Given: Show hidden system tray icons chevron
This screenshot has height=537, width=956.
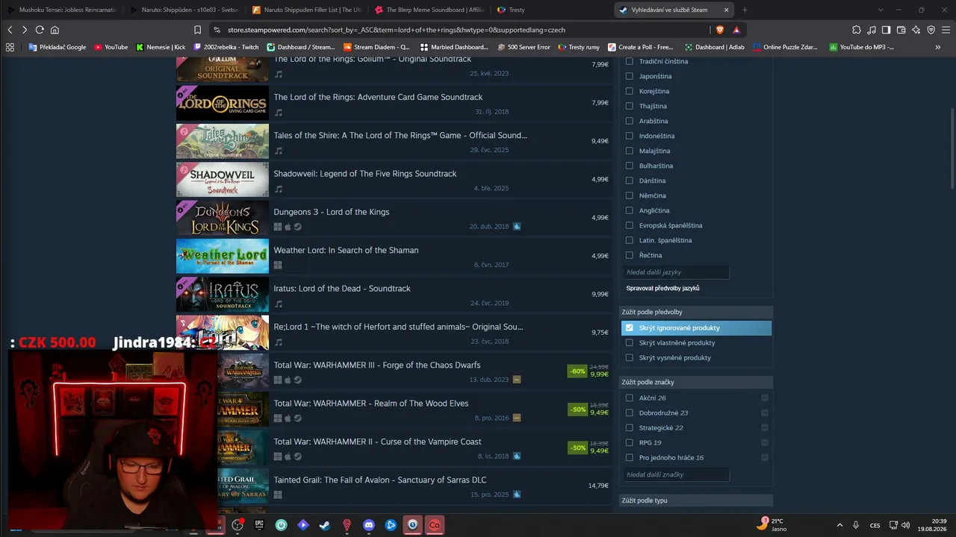Looking at the screenshot, I should [x=839, y=525].
